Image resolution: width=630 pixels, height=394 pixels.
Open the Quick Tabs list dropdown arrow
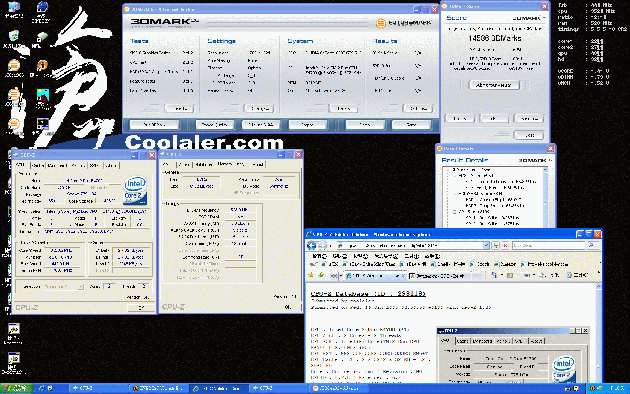[x=341, y=276]
